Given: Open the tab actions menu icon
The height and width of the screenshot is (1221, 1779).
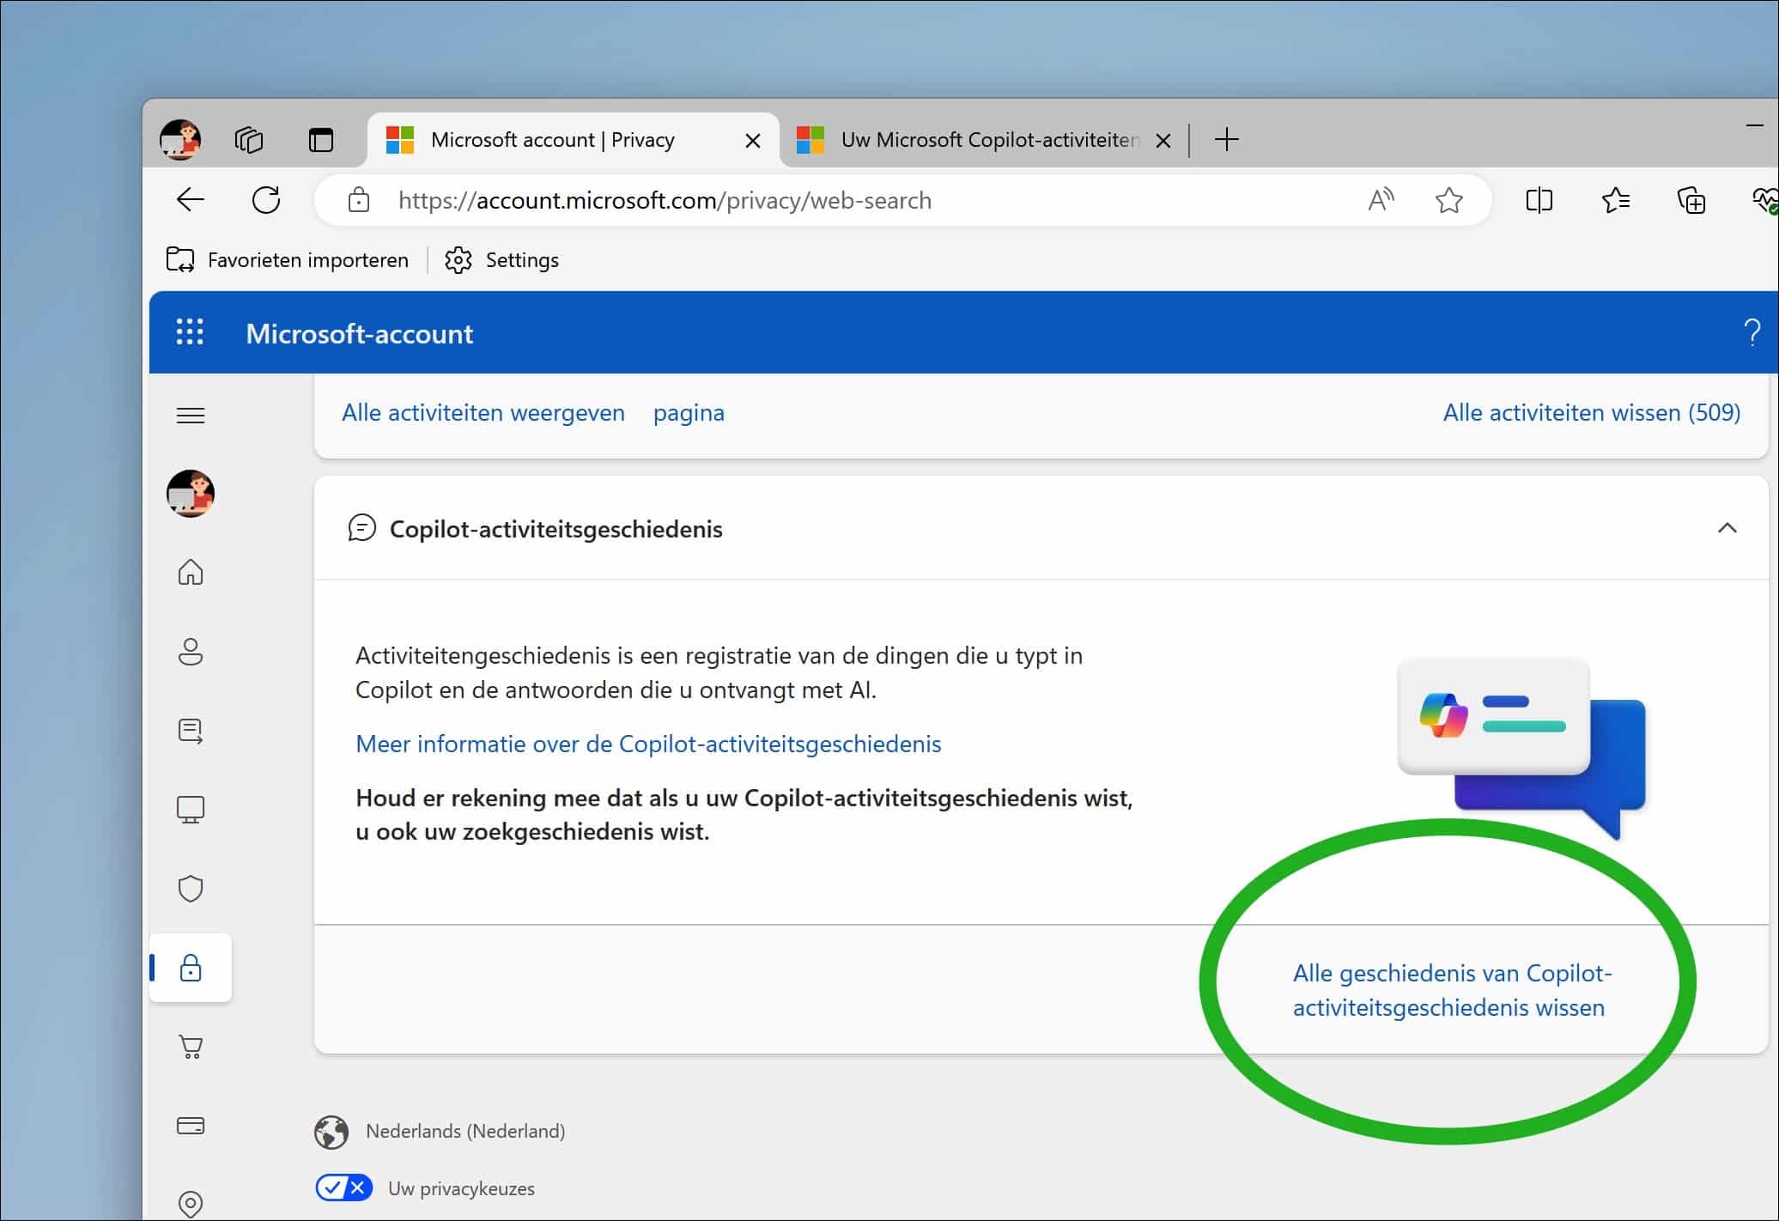Looking at the screenshot, I should tap(321, 139).
